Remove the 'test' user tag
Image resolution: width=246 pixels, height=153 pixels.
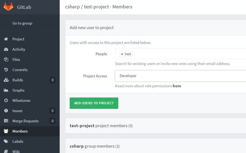coord(122,54)
